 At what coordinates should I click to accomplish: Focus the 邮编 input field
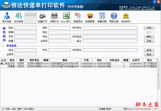25,32
